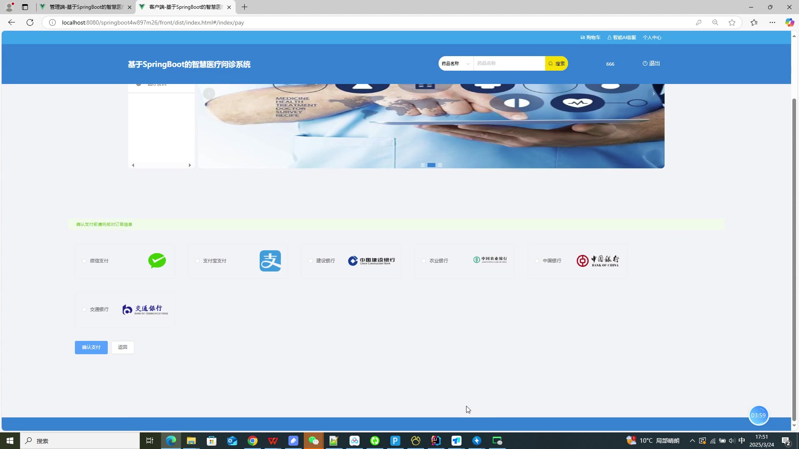Click the Alipay blue logo icon
Viewport: 799px width, 449px height.
pyautogui.click(x=270, y=261)
